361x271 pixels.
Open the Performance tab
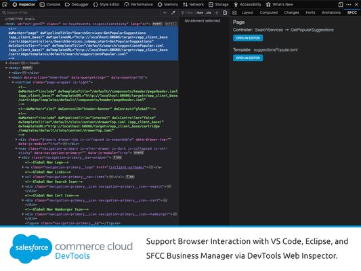tap(138, 4)
